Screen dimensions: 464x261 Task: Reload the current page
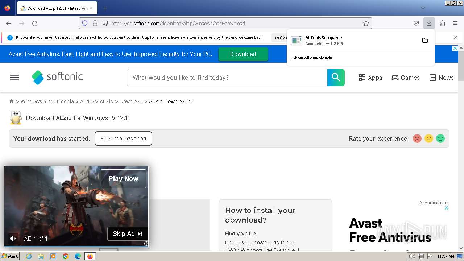(x=35, y=23)
